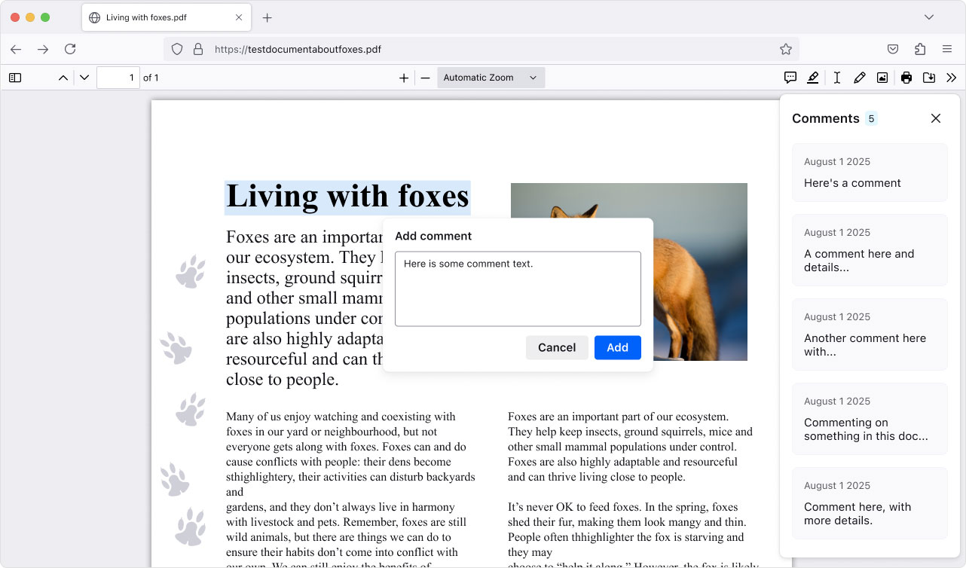Expand more tools with double chevron
The image size is (966, 568).
coord(951,77)
